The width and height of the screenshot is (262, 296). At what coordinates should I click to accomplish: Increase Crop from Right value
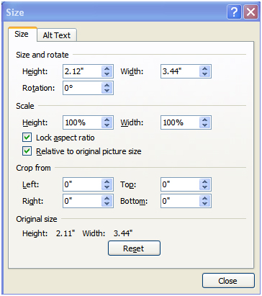[107, 198]
